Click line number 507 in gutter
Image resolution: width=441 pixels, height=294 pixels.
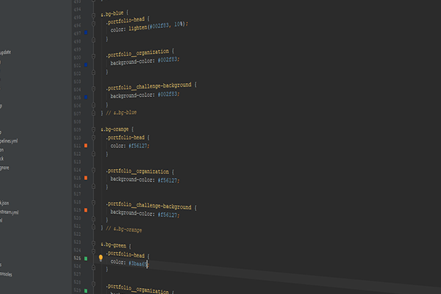(77, 114)
